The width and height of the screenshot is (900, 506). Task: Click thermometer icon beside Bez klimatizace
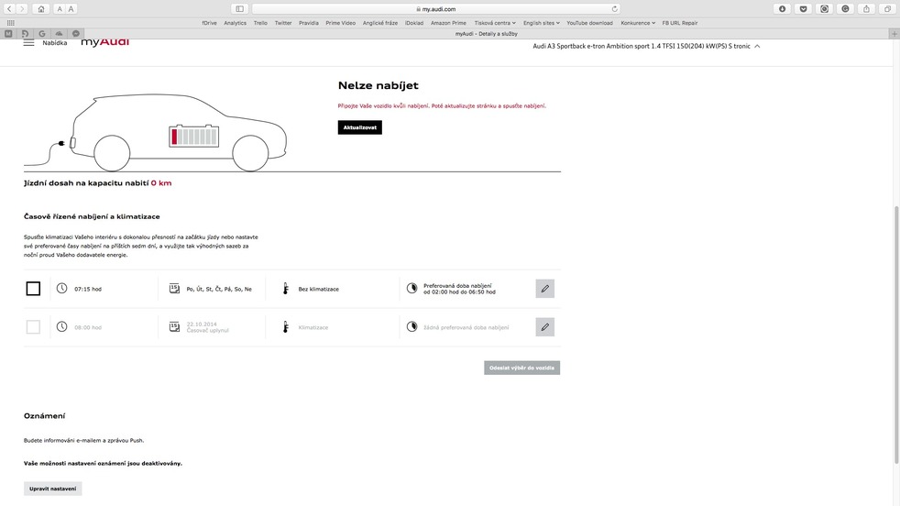coord(286,289)
